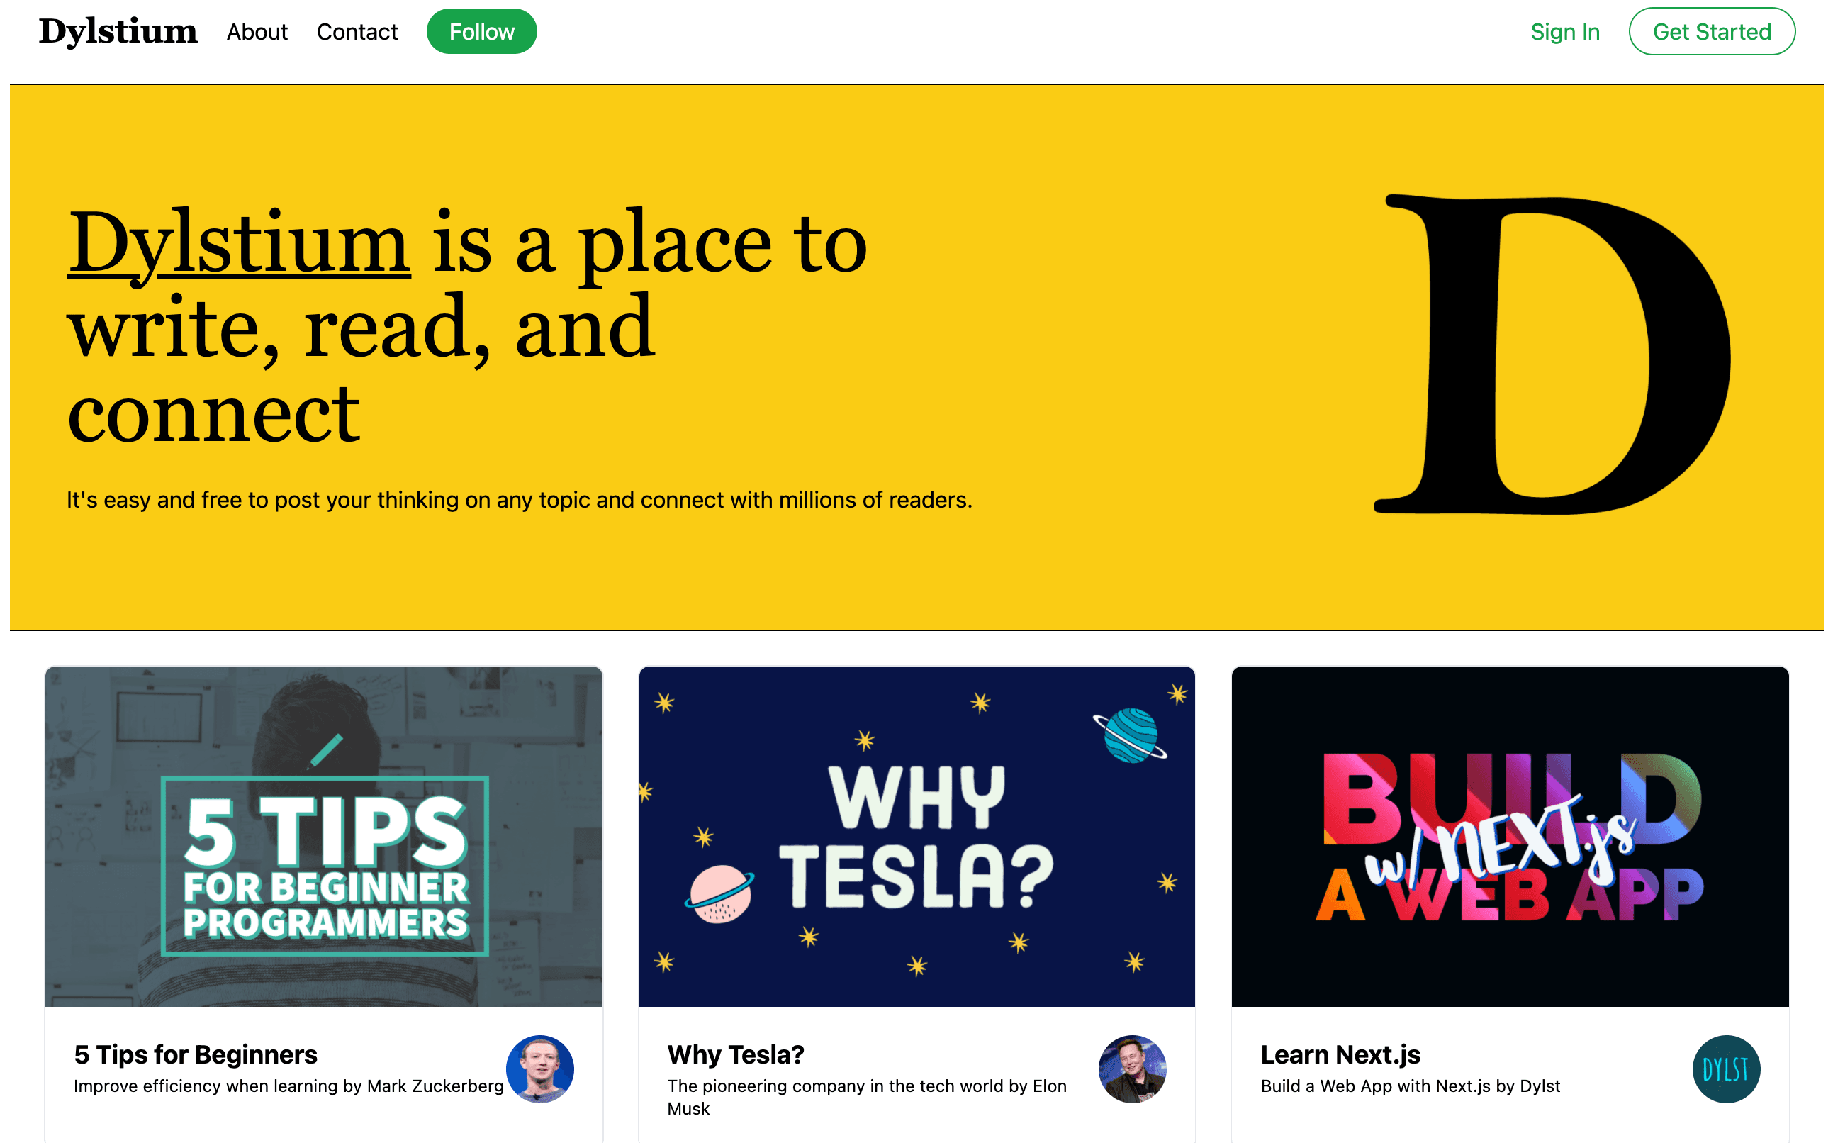1833x1143 pixels.
Task: Click the Learn Next.js post title
Action: pos(1340,1054)
